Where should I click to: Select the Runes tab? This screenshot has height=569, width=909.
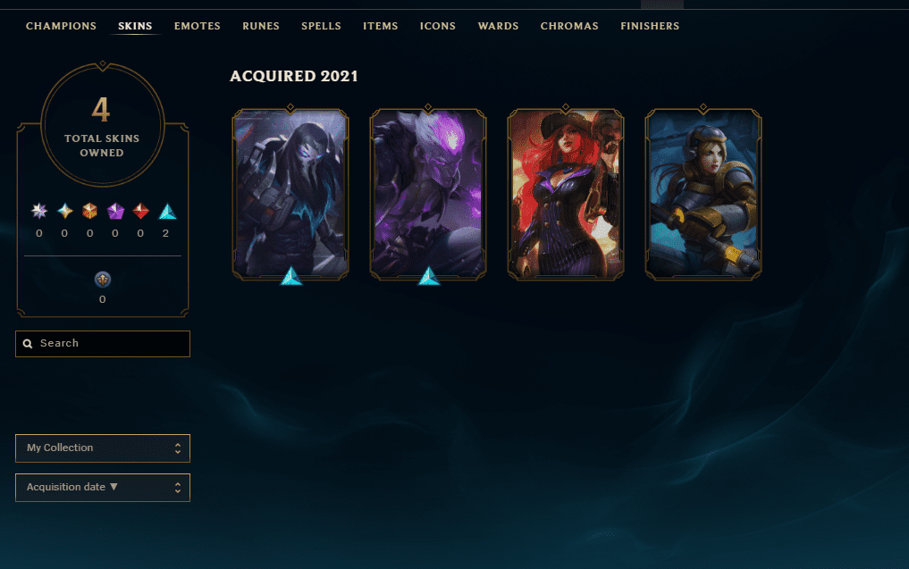[261, 26]
